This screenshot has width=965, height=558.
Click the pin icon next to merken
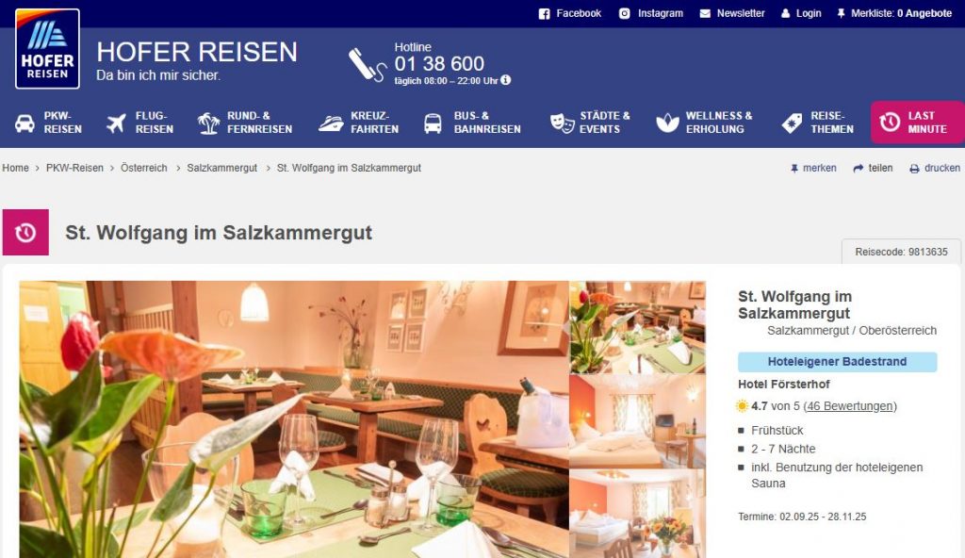coord(794,168)
